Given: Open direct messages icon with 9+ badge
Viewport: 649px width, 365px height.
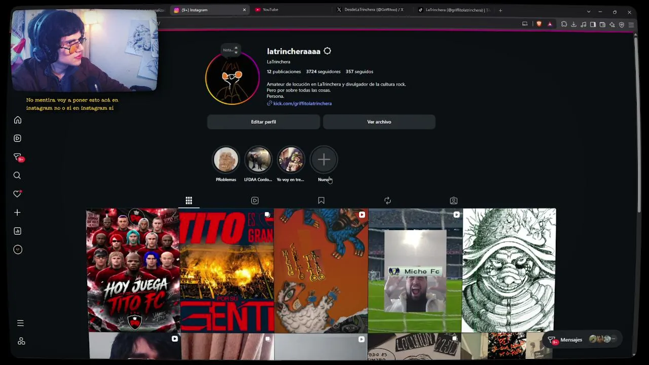Looking at the screenshot, I should [18, 157].
